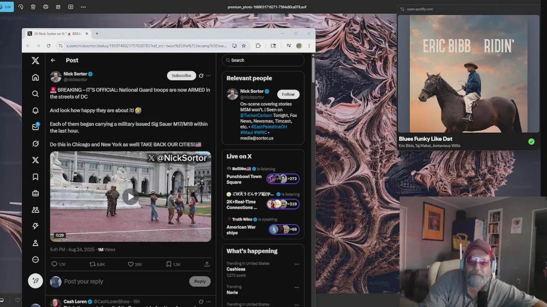
Task: Share the image from Photos toolbar
Action: (x=58, y=7)
